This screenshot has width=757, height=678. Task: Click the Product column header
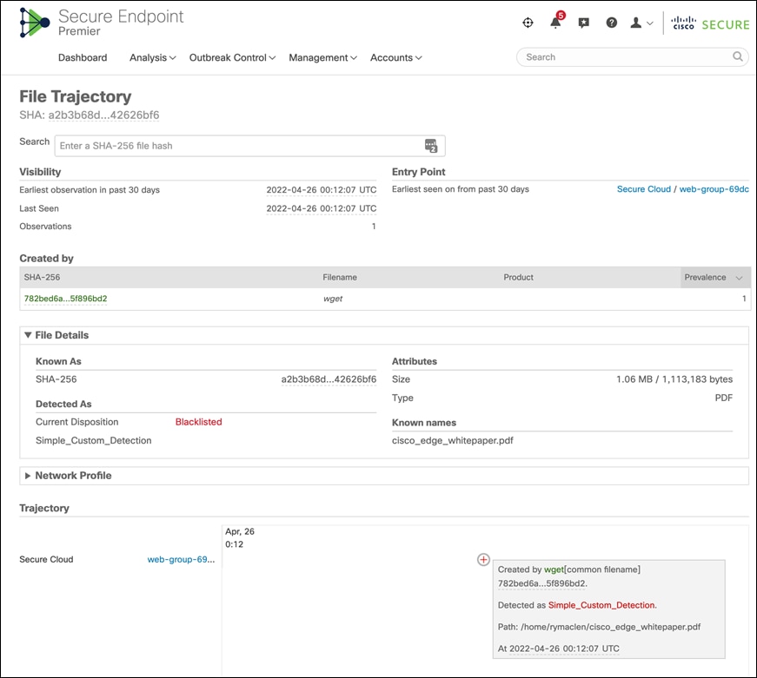tap(519, 277)
